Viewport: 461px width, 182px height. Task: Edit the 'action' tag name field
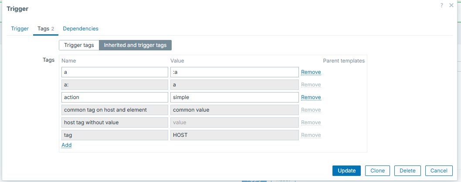[x=115, y=97]
